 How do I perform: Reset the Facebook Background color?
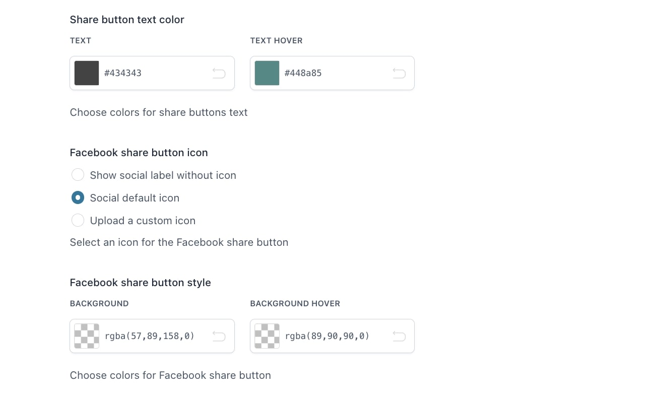coord(219,336)
